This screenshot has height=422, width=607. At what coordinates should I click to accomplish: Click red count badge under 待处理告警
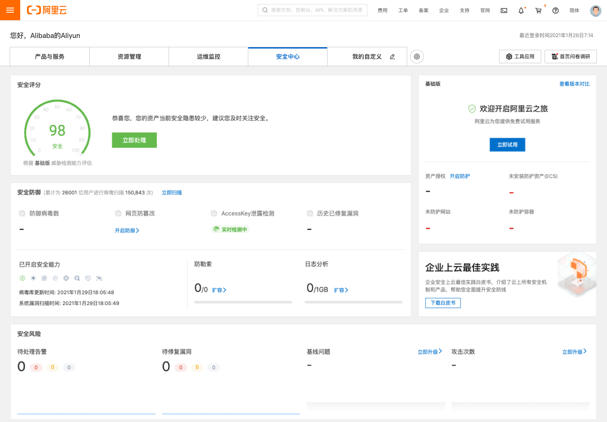(x=36, y=367)
